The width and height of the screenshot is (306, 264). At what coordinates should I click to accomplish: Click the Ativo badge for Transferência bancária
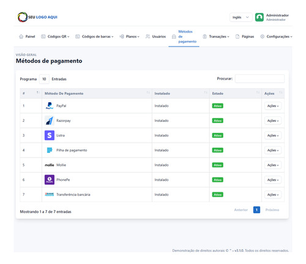(x=218, y=195)
